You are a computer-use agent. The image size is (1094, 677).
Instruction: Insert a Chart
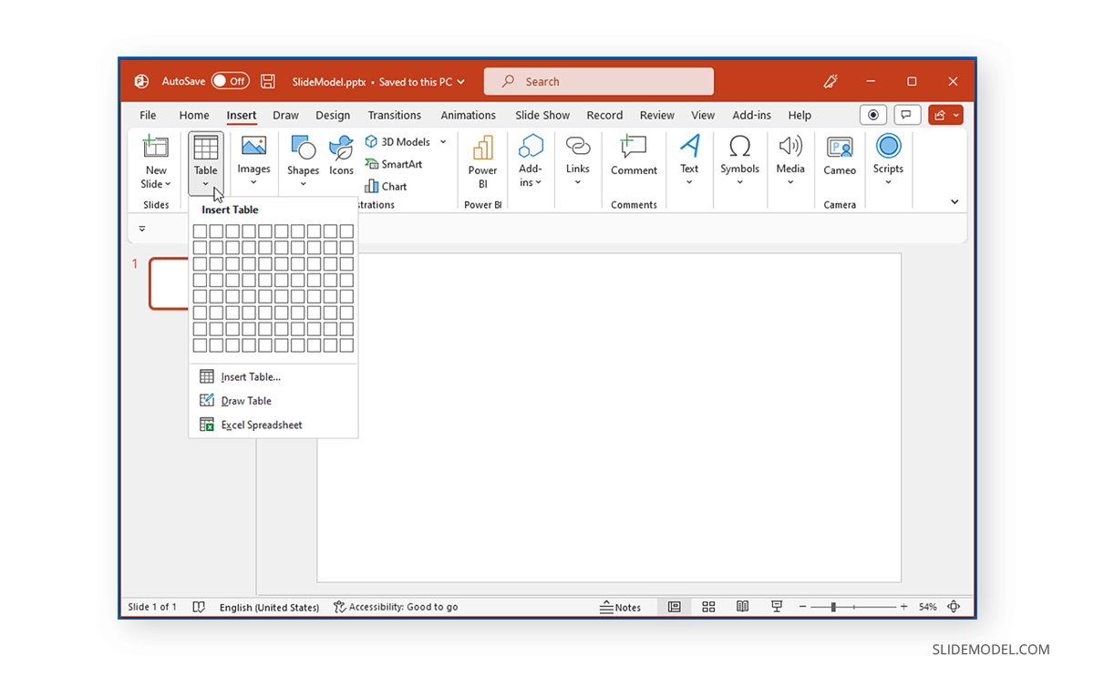click(x=386, y=186)
